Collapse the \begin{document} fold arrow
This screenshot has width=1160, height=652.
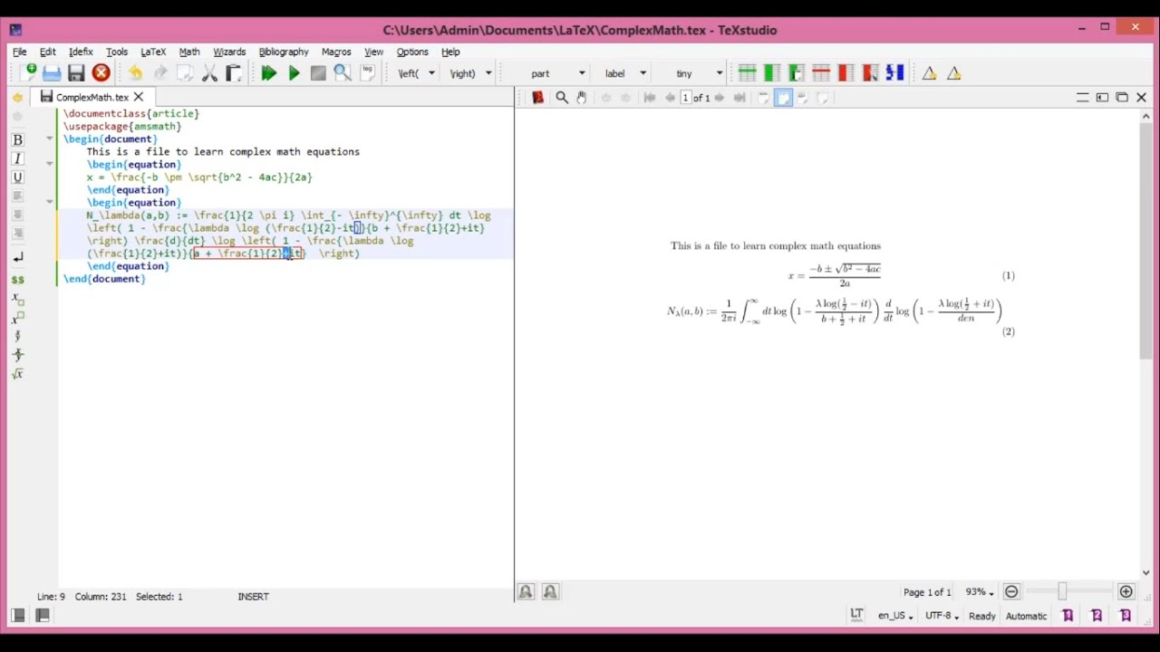tap(50, 139)
